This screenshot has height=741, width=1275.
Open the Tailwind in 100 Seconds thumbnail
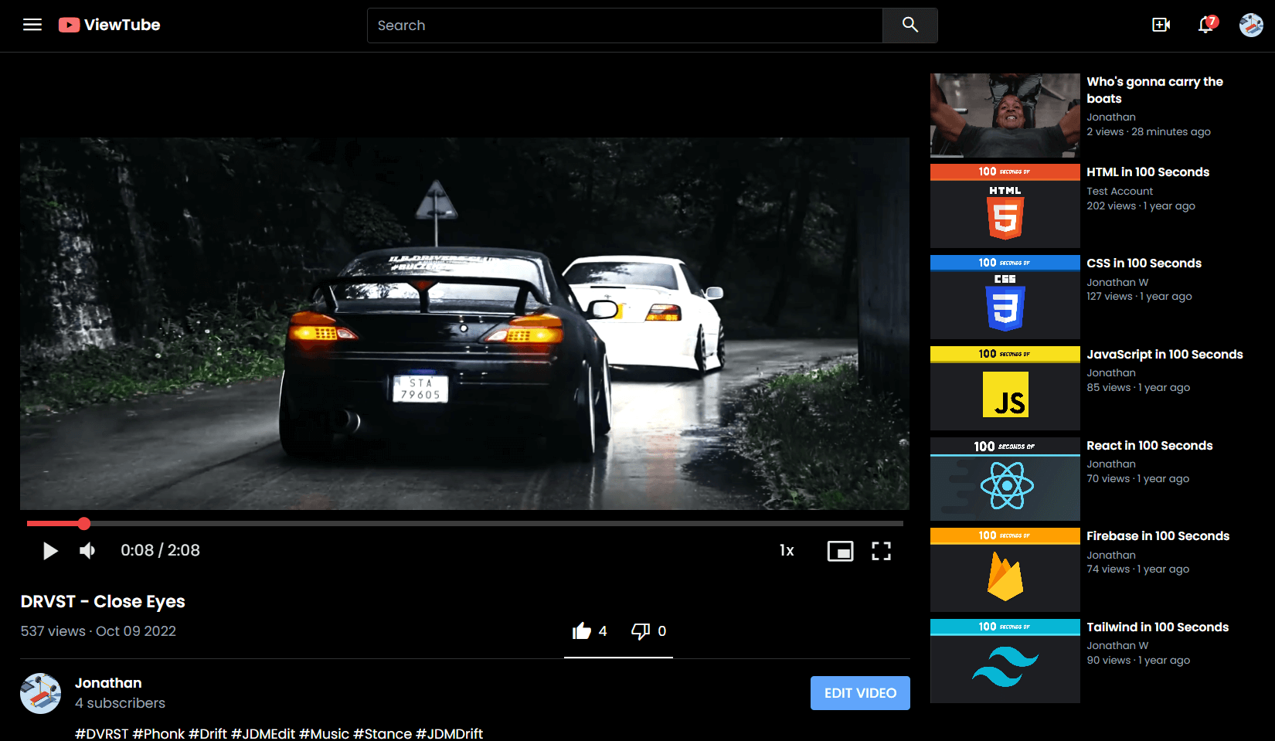[1005, 661]
